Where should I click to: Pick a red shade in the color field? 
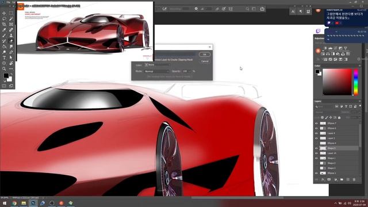pyautogui.click(x=338, y=82)
